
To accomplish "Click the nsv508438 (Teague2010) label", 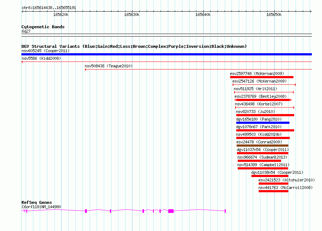I will pyautogui.click(x=109, y=66).
